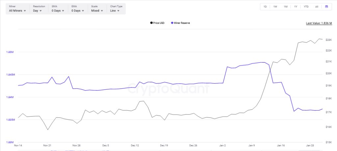Click the Last Value 1.836 M link
The width and height of the screenshot is (337, 151).
coord(319,23)
